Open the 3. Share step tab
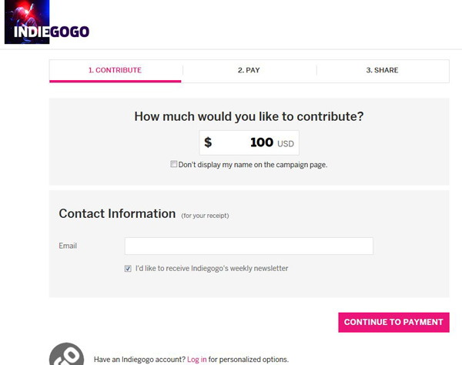Viewport: 462px width, 365px height. coord(382,70)
